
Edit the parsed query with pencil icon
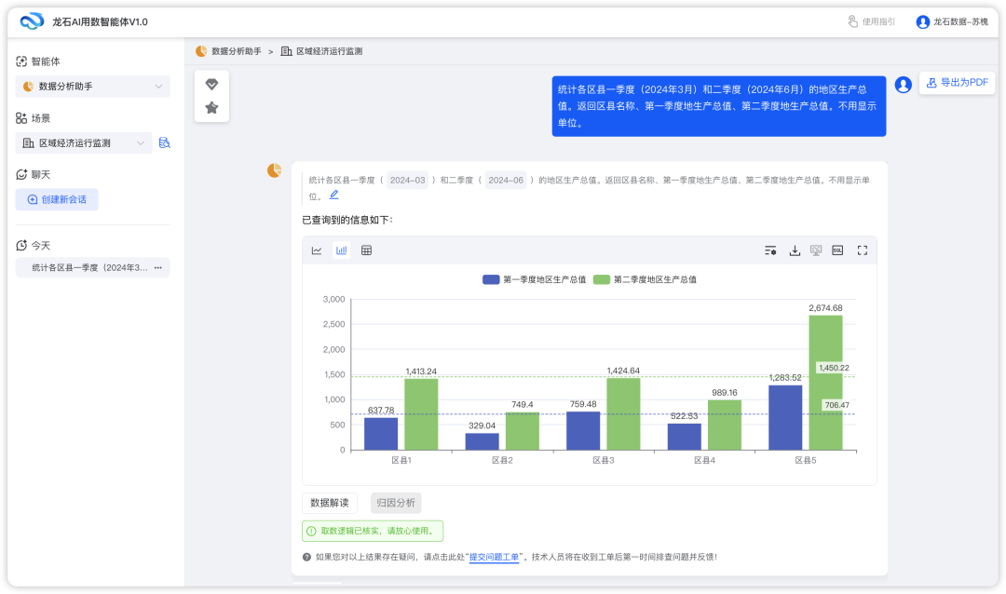pyautogui.click(x=334, y=196)
